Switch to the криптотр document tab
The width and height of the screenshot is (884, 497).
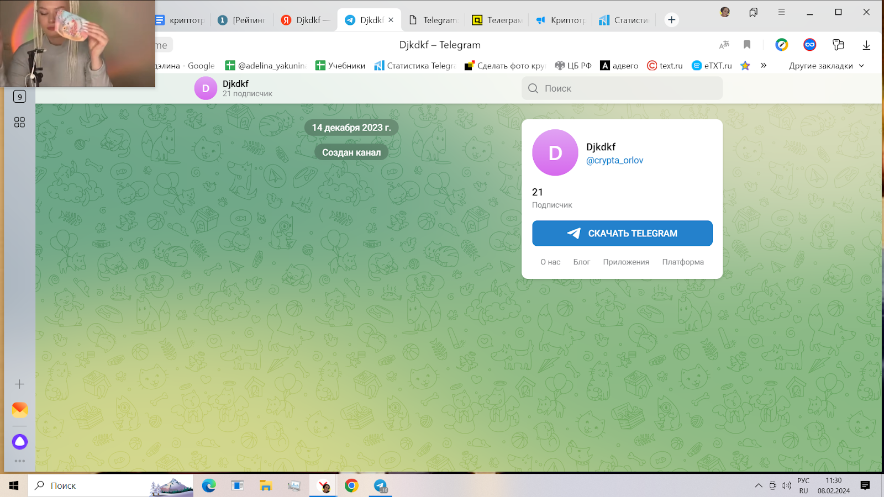pos(180,20)
